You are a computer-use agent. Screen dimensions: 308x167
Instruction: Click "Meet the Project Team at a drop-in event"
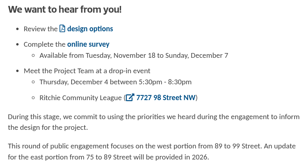click(x=87, y=71)
